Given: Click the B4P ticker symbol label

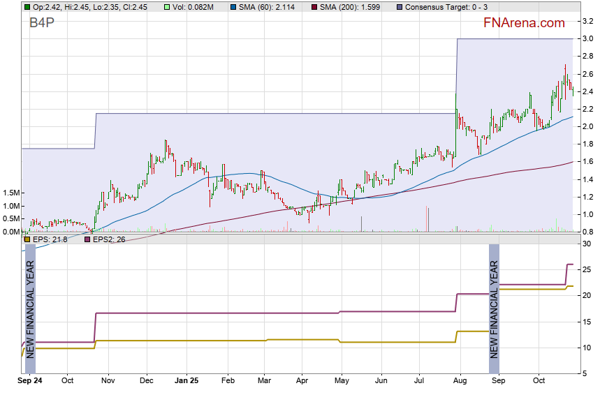Looking at the screenshot, I should 43,23.
